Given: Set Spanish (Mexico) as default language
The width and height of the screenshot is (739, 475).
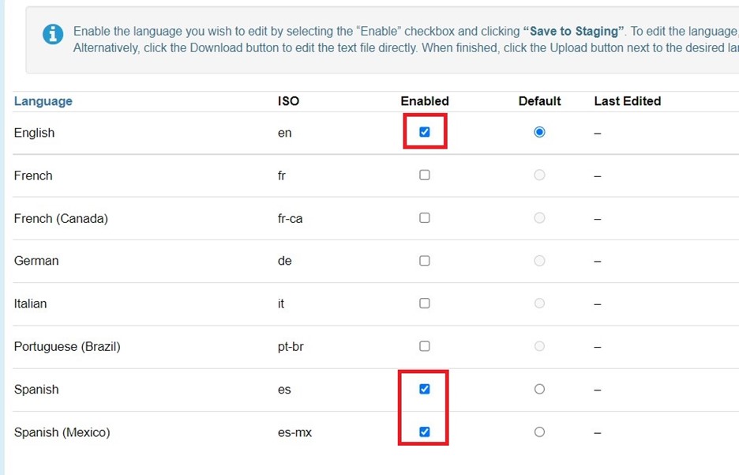Looking at the screenshot, I should 539,432.
